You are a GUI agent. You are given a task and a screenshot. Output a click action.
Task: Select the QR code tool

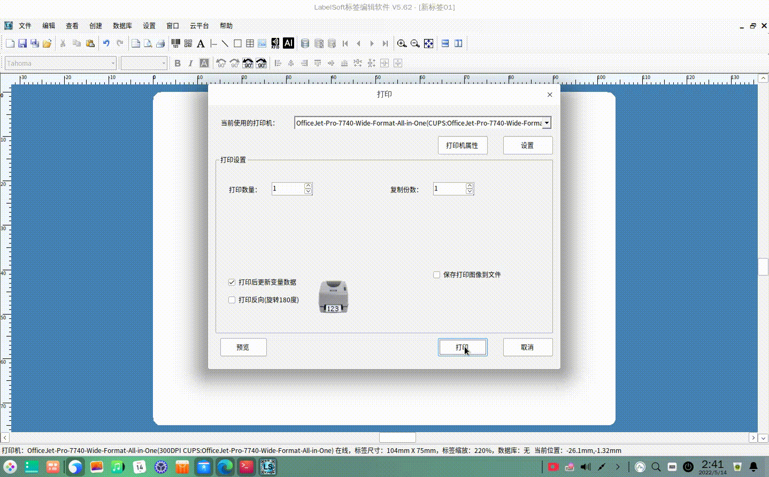click(188, 43)
